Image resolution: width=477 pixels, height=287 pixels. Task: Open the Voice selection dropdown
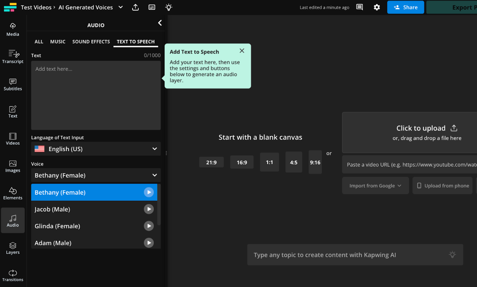[x=96, y=175]
